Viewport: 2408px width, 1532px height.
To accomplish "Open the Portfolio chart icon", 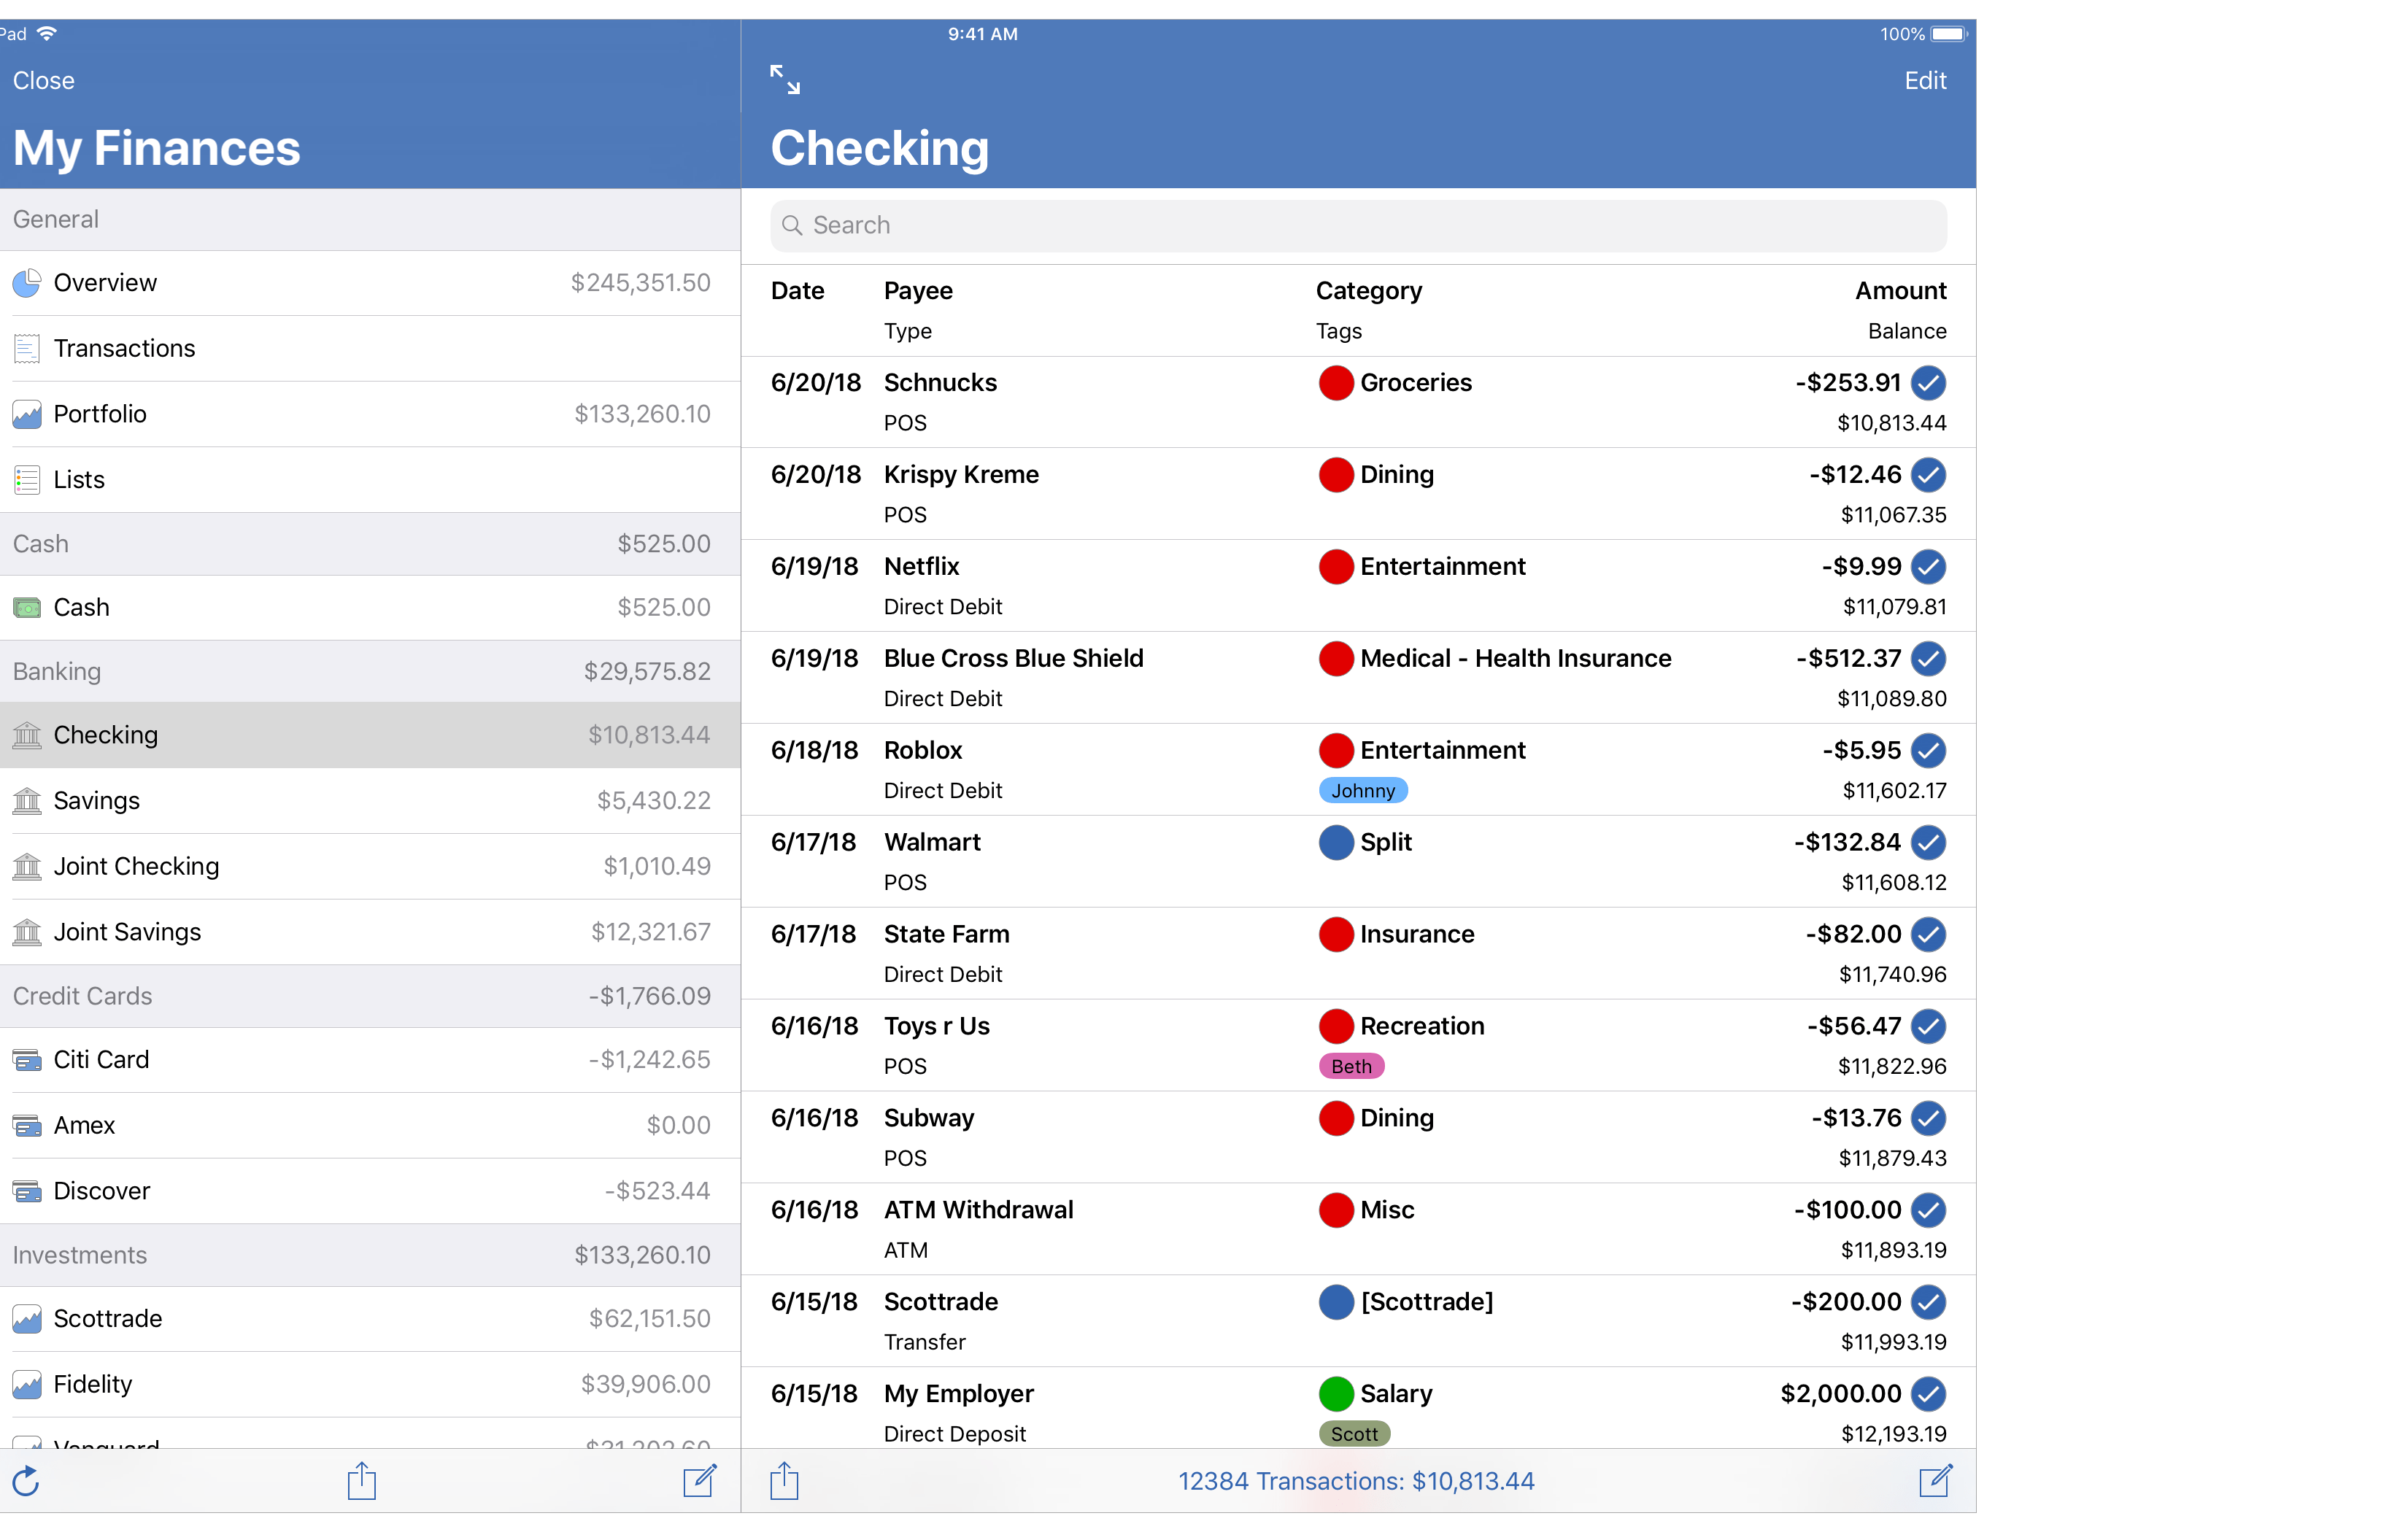I will [x=27, y=413].
